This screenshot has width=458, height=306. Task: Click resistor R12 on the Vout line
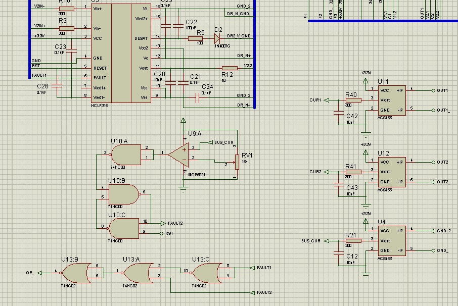point(230,68)
